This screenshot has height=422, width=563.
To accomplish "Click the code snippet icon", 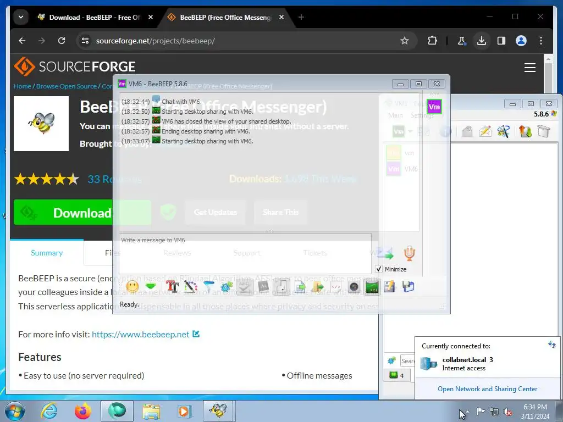I will [x=336, y=286].
